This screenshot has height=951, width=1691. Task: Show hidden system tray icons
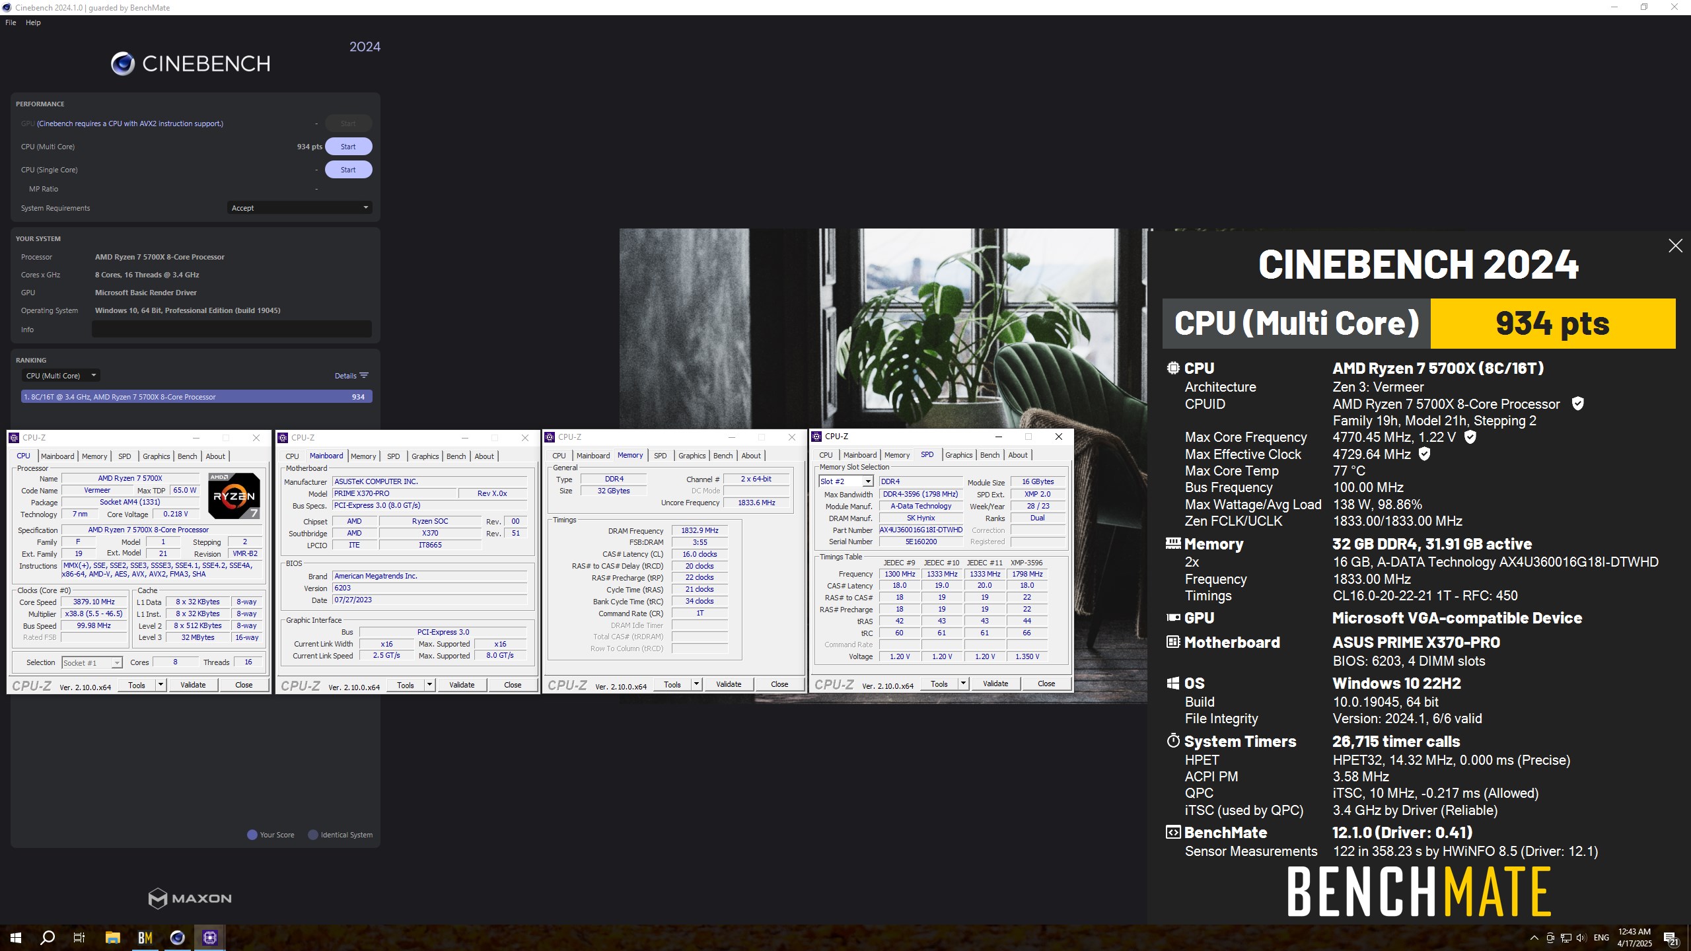1534,938
